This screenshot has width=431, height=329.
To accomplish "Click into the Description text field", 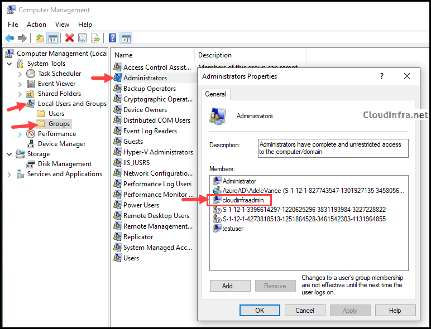I will coord(333,148).
